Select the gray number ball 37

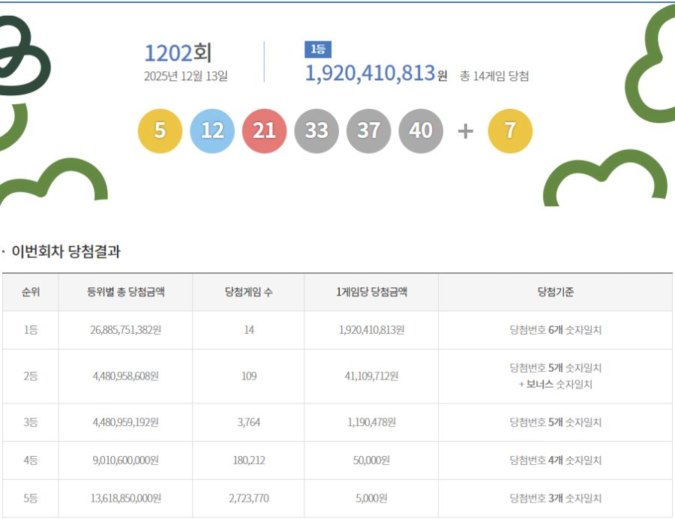pos(369,130)
